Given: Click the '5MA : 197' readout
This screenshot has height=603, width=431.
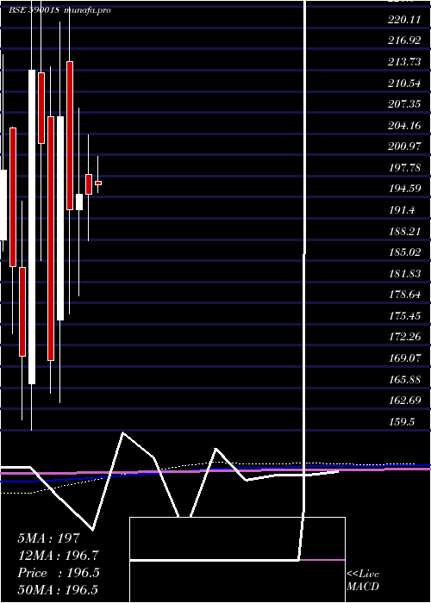Looking at the screenshot, I should 48,538.
